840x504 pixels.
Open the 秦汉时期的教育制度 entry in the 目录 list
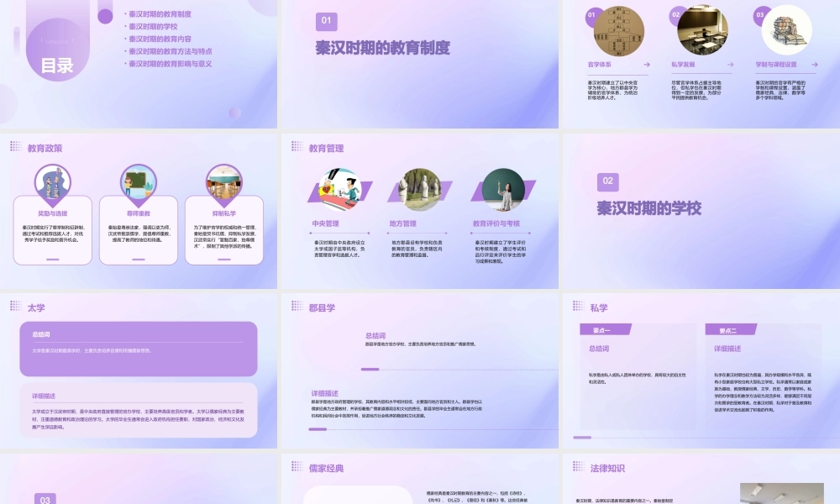click(x=160, y=14)
